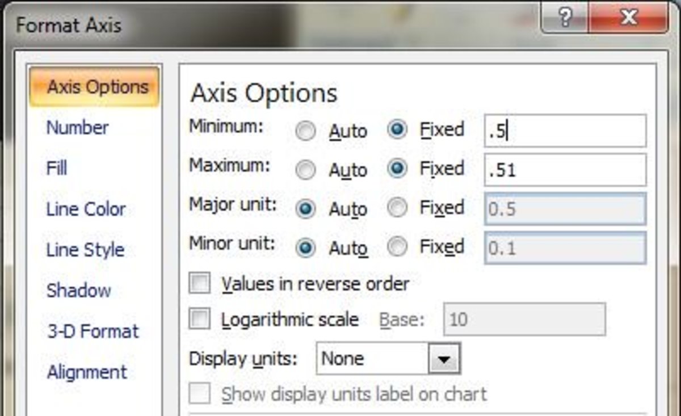This screenshot has width=681, height=416.
Task: Open the Fill settings page
Action: (x=57, y=168)
